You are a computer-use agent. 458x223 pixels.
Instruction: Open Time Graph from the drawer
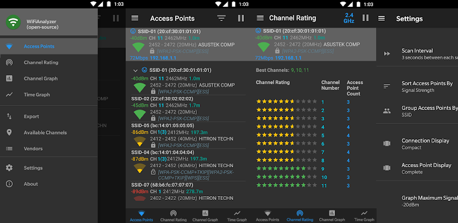(37, 95)
